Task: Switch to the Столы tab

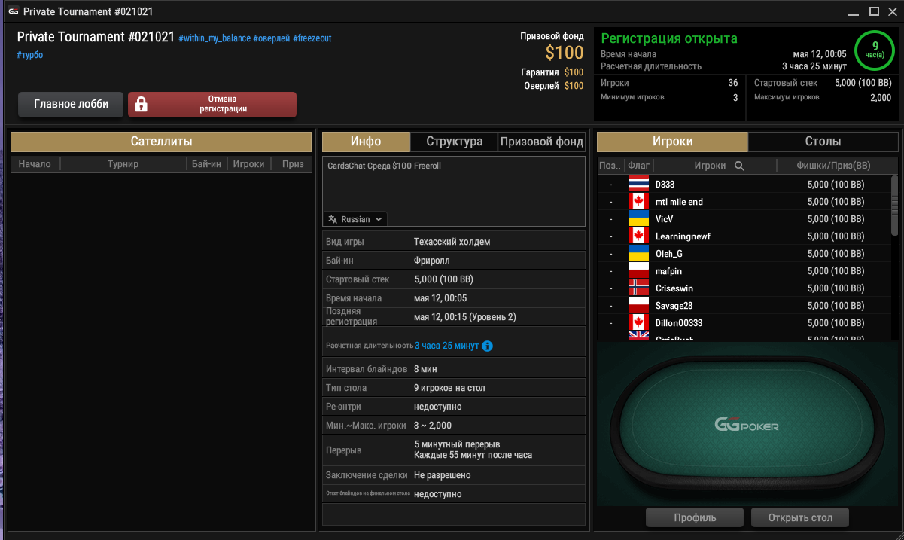Action: [x=823, y=142]
